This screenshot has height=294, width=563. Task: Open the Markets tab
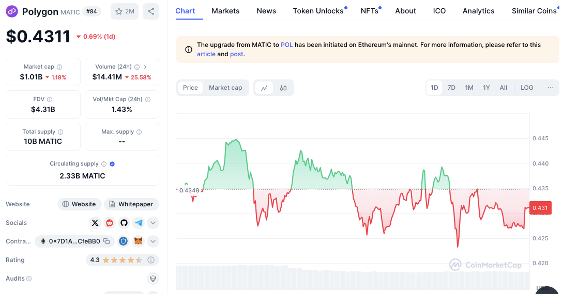[225, 11]
